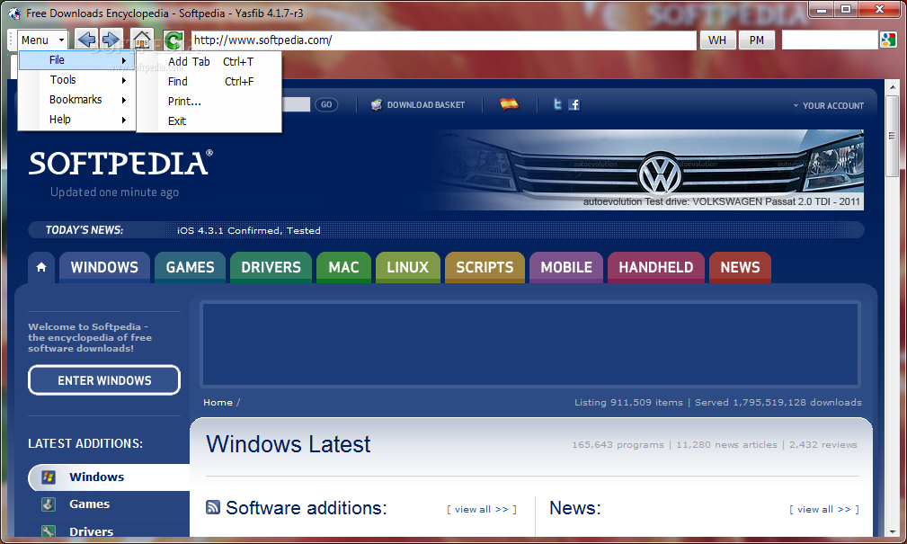Screen dimensions: 907x544
Task: Click the PM toolbar button
Action: 757,40
